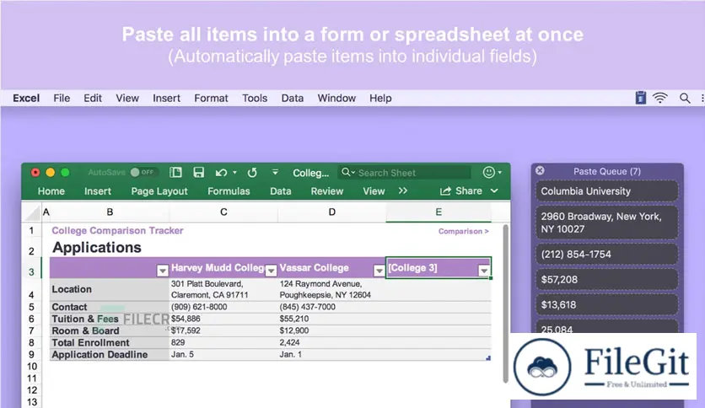Open the [College 3] filter dropdown
Screen dimensions: 705x408
tap(484, 271)
